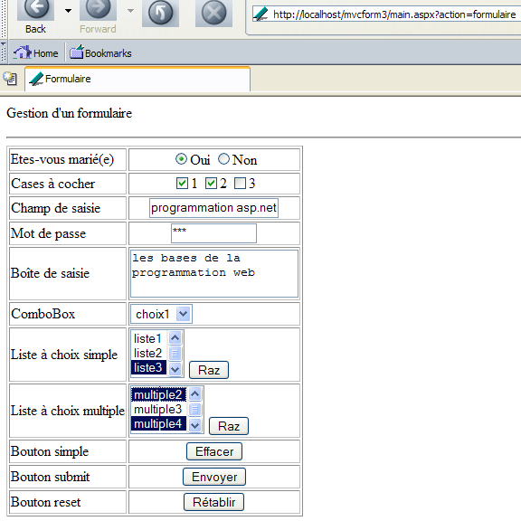This screenshot has height=521, width=521.
Task: Click the Stop loading icon
Action: click(x=213, y=14)
